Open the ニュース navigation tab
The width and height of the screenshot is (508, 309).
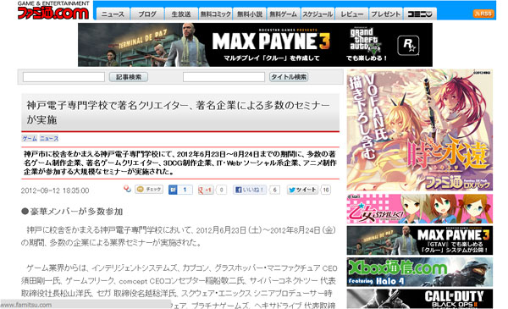pyautogui.click(x=113, y=14)
